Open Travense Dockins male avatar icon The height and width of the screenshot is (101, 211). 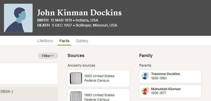coord(145,76)
